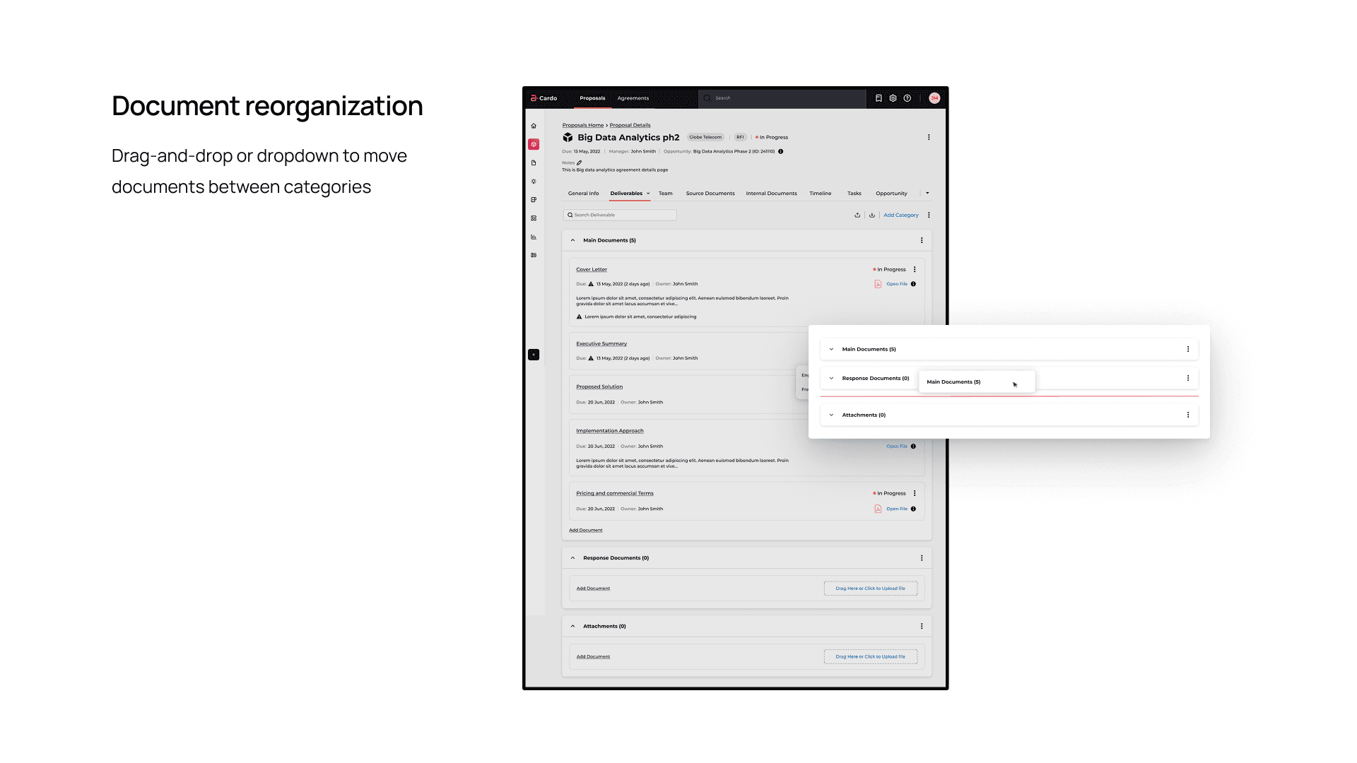Open Cover Letter three-dot options menu
Image resolution: width=1357 pixels, height=763 pixels.
tap(915, 269)
